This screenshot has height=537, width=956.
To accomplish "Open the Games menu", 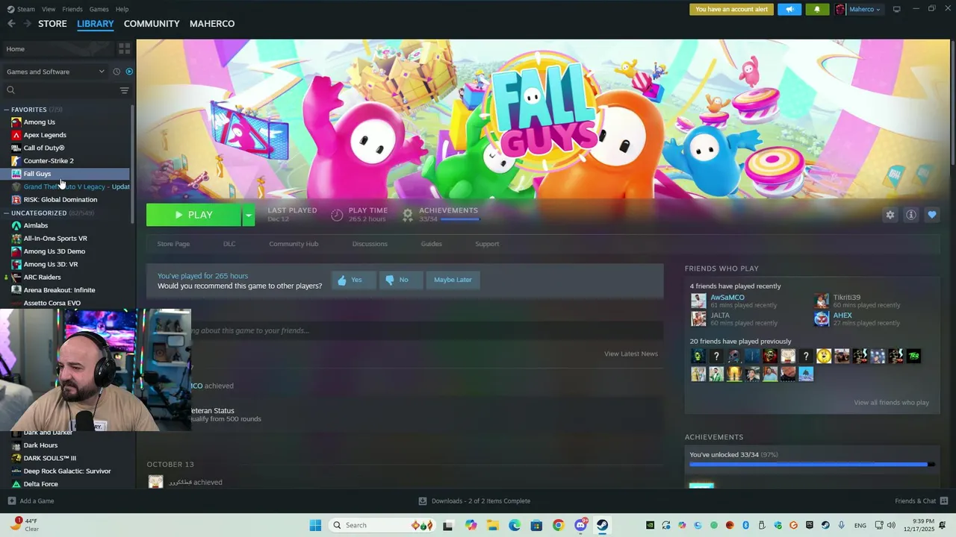I will coord(99,10).
